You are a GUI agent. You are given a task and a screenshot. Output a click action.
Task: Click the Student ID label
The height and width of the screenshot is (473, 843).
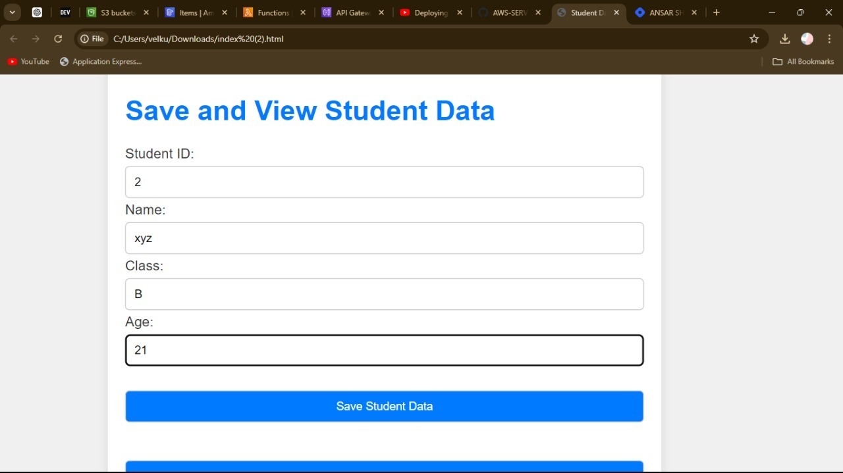160,154
